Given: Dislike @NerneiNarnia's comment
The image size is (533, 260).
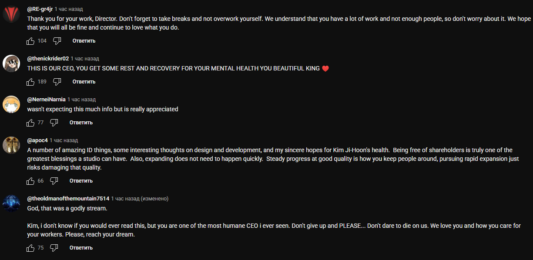Looking at the screenshot, I should (x=54, y=123).
